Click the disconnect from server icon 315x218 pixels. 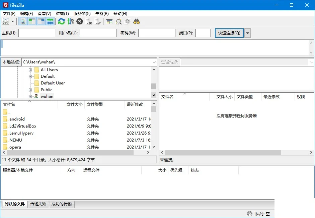coord(89,21)
